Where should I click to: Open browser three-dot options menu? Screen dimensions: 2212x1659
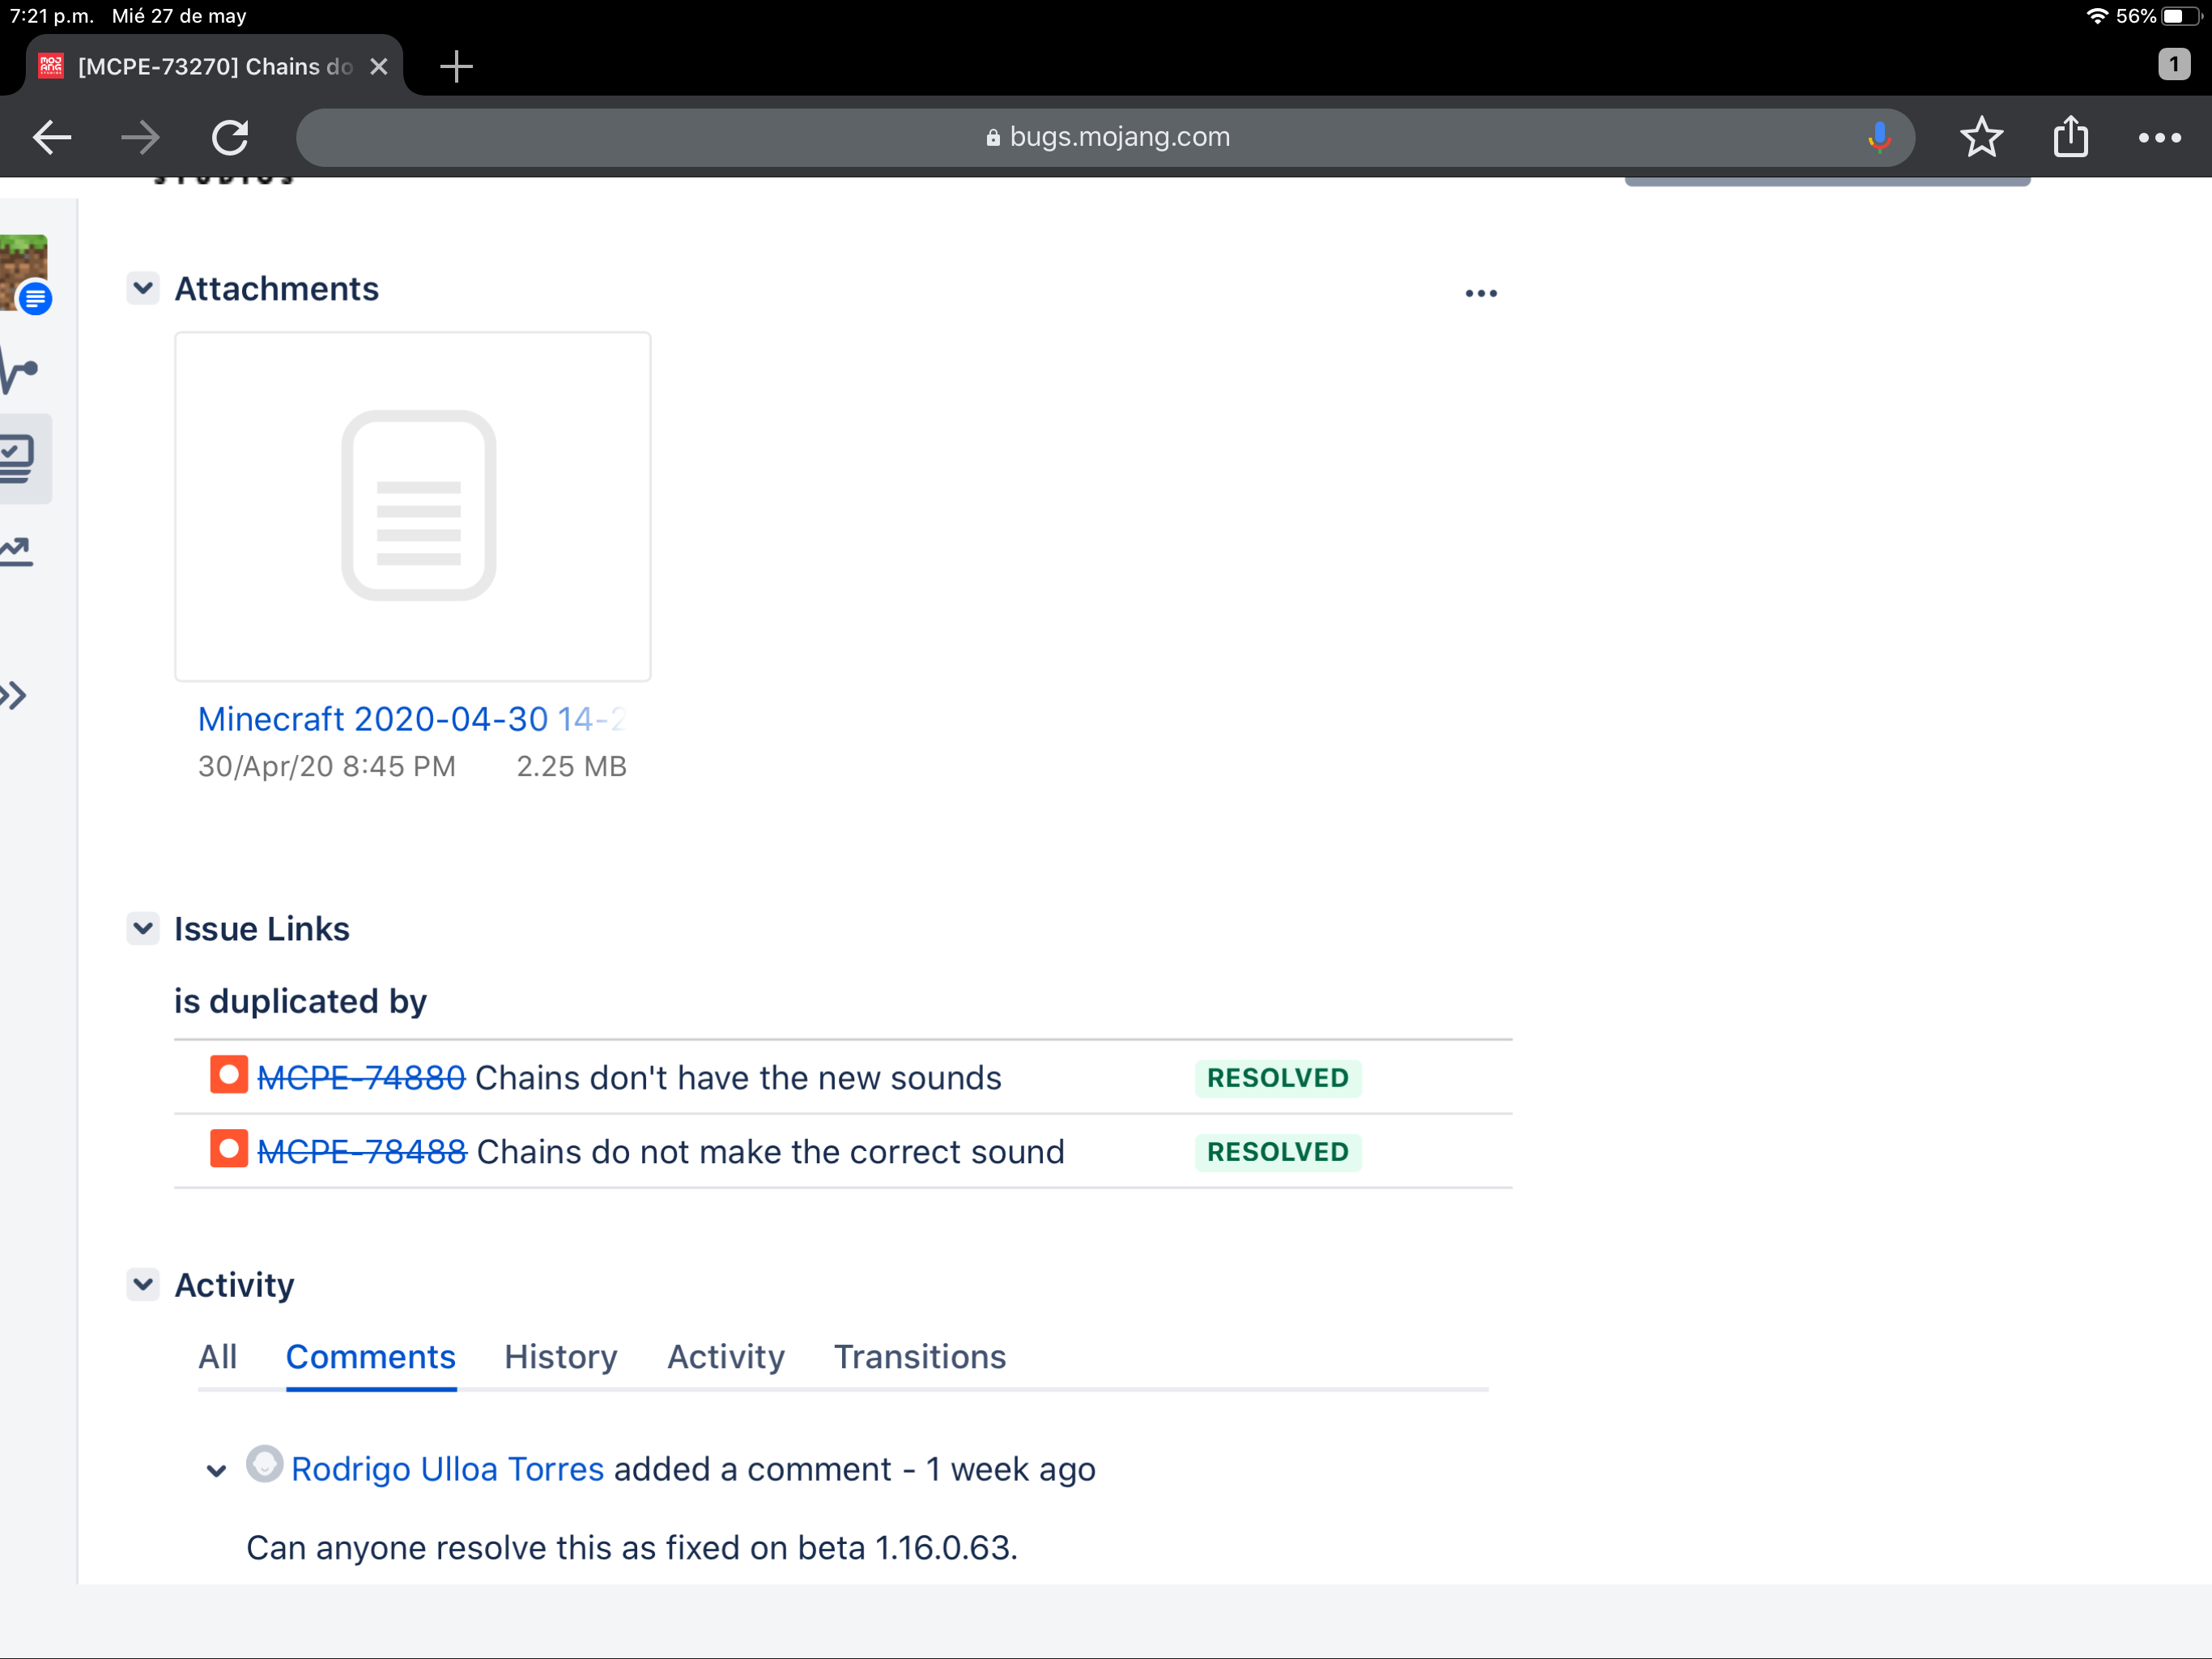tap(2159, 137)
